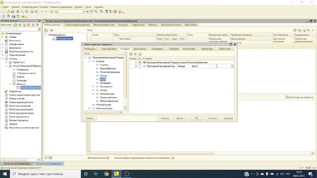
Task: Click the Запрос button in query constructor
Action: point(90,118)
